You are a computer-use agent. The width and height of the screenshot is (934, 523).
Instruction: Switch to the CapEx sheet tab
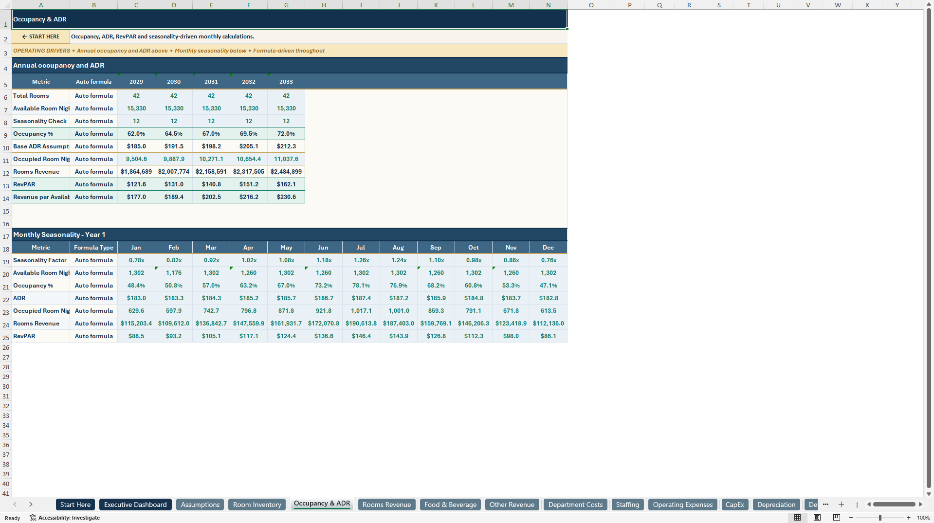(734, 505)
